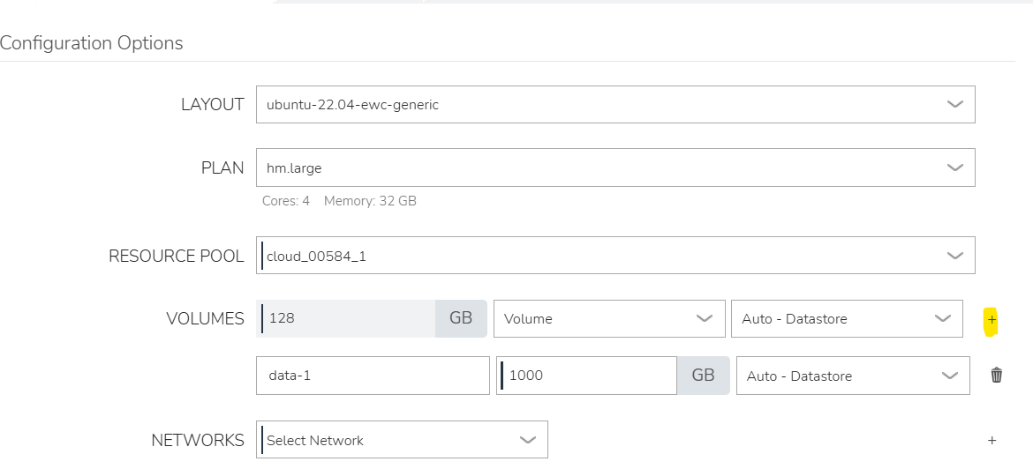This screenshot has height=469, width=1033.
Task: Open the Select Network dropdown
Action: pos(402,440)
